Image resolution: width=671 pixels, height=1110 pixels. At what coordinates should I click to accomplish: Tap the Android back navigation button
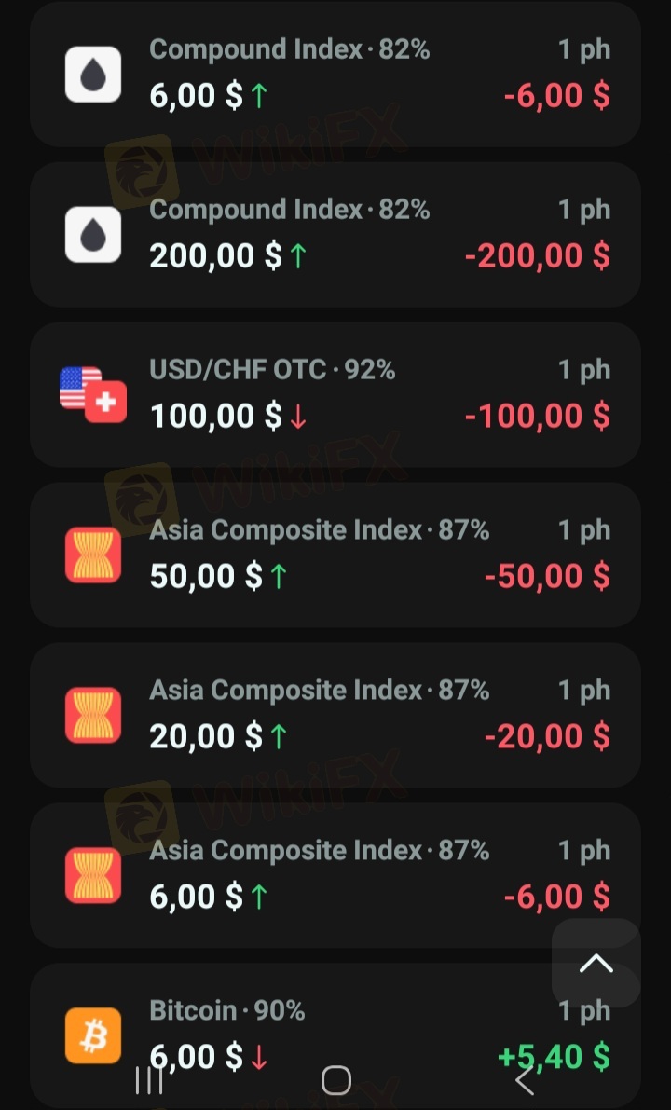525,1080
